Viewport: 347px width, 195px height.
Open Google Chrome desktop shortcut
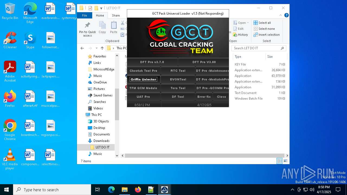[10, 130]
